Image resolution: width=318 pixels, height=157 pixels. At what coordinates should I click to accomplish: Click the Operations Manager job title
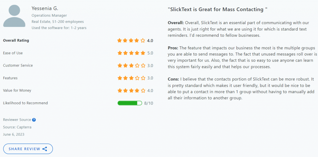click(49, 15)
